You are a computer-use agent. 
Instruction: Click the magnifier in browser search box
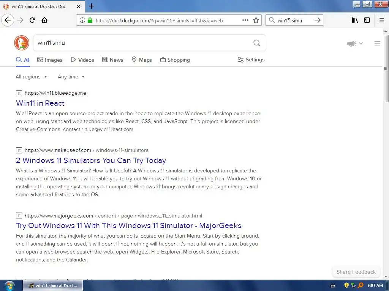click(x=272, y=20)
